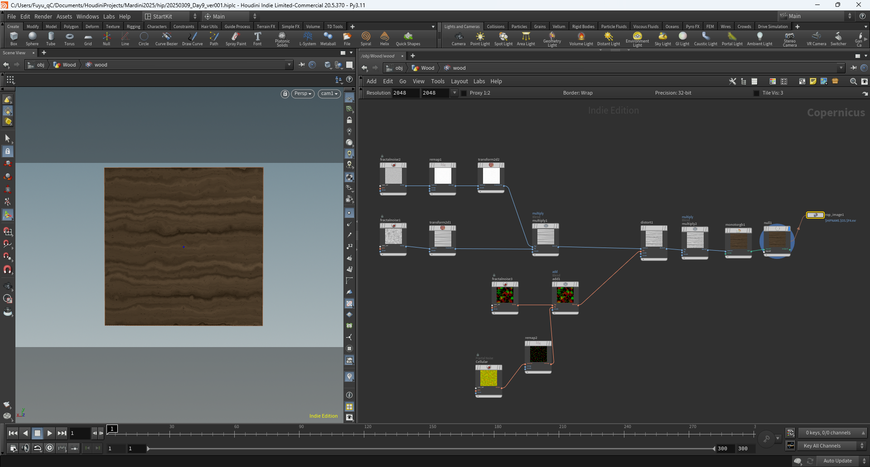Choose the Spray Paint tool
This screenshot has width=870, height=467.
point(236,38)
